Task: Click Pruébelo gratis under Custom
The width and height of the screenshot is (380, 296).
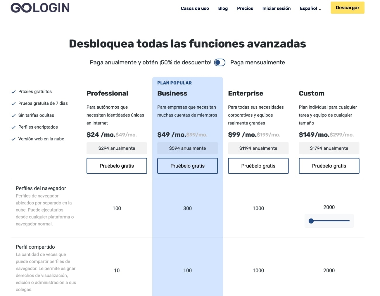Action: click(x=329, y=166)
